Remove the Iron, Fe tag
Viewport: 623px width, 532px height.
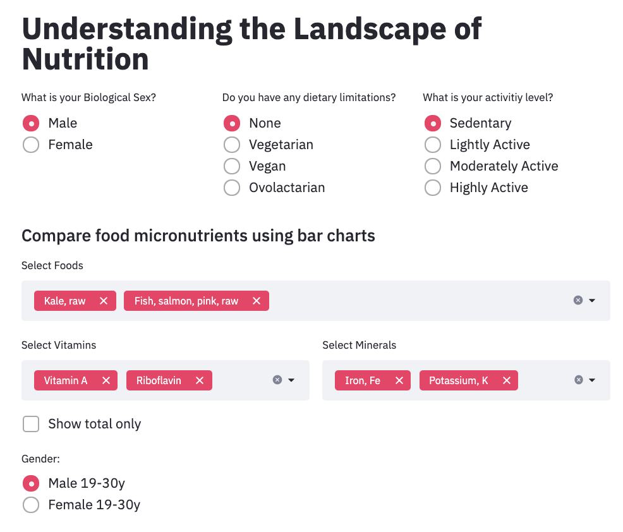tap(399, 380)
